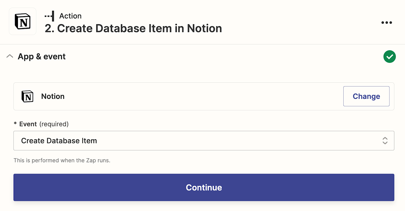Click the small Notion icon in app row
Image resolution: width=405 pixels, height=211 pixels.
[27, 96]
